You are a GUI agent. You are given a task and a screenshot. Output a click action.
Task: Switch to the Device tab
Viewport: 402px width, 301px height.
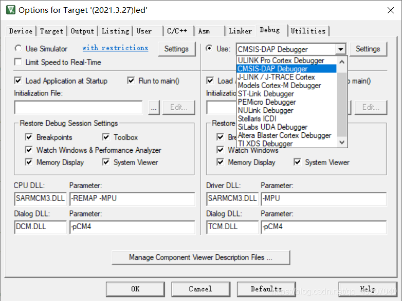[21, 31]
